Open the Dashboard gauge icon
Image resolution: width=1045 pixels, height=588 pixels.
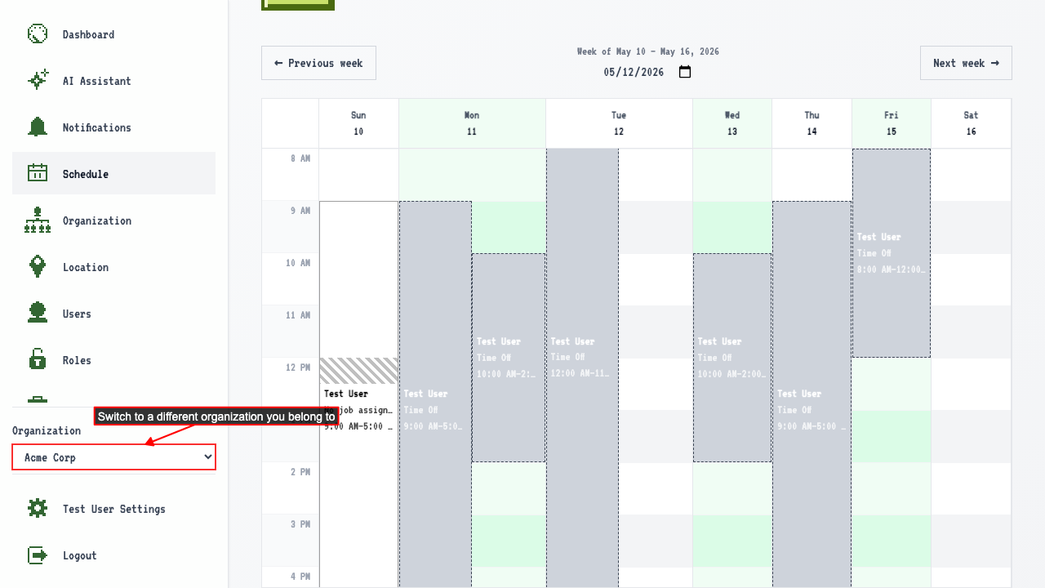38,34
